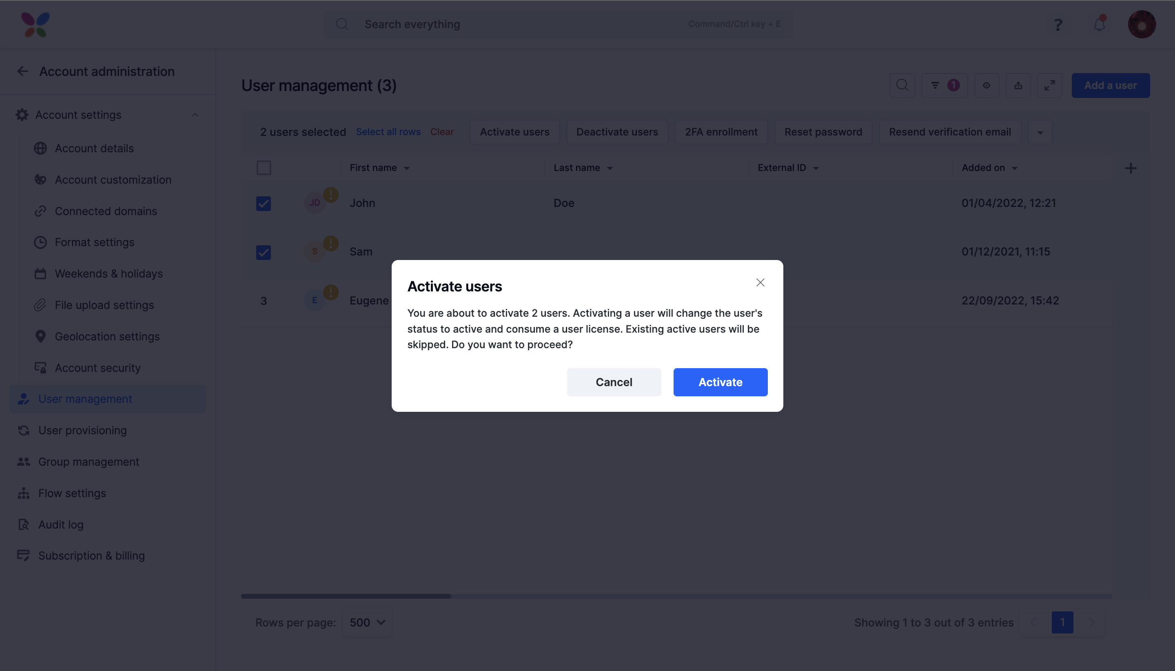Open the user profile avatar
This screenshot has height=671, width=1175.
1142,24
